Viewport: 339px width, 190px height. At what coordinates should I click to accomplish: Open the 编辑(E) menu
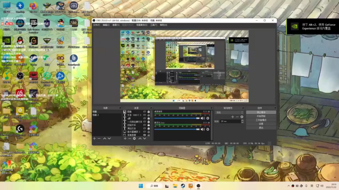pos(106,25)
